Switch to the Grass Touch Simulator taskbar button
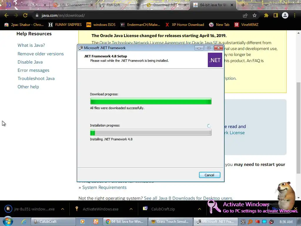Screen dimensions: 301x226 (x=170, y=222)
